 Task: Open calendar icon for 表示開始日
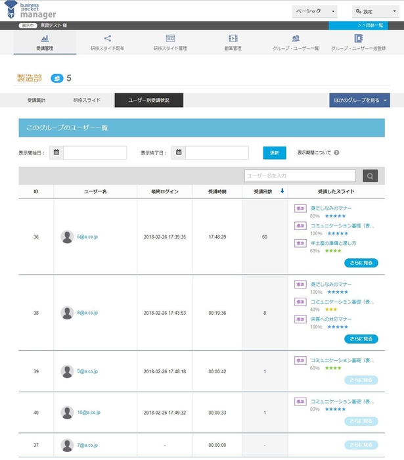pyautogui.click(x=56, y=152)
